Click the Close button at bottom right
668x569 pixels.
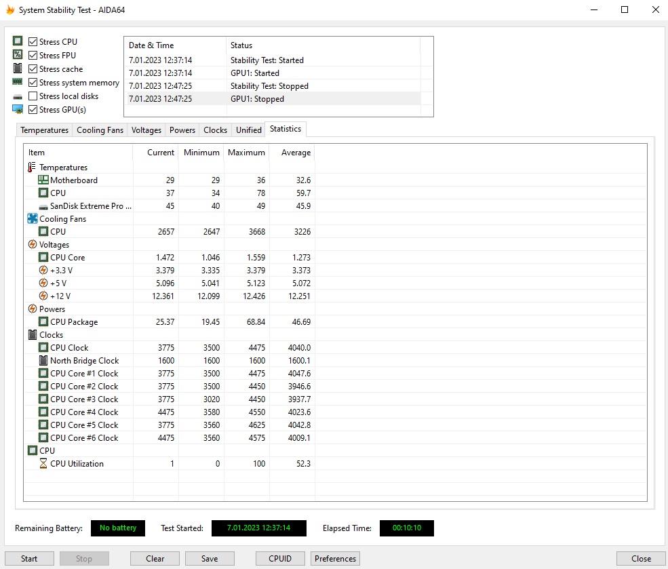pos(641,558)
